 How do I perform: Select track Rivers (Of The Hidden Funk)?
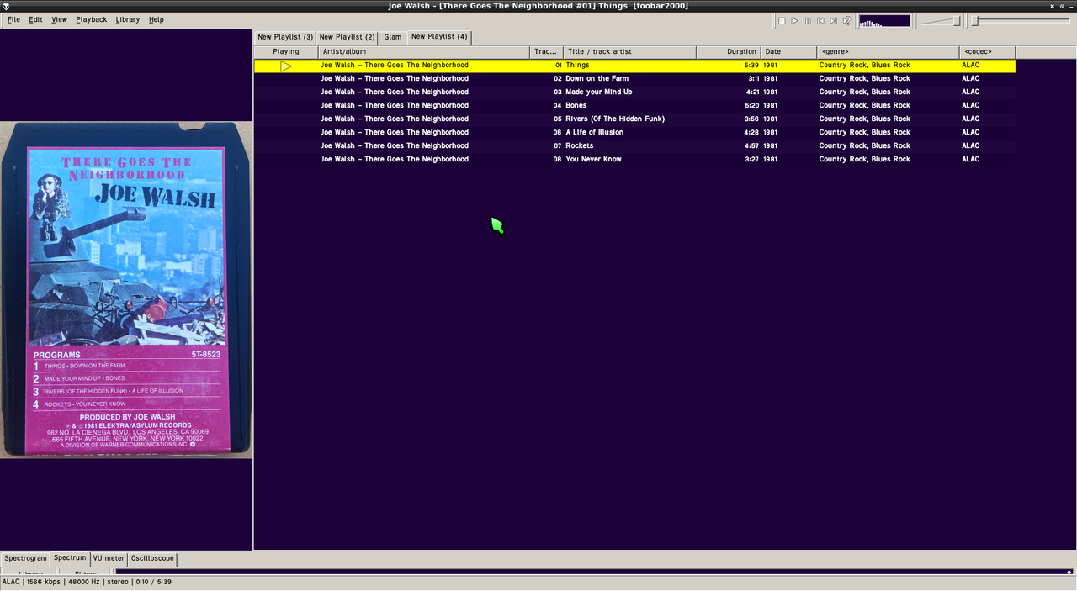[x=634, y=119]
